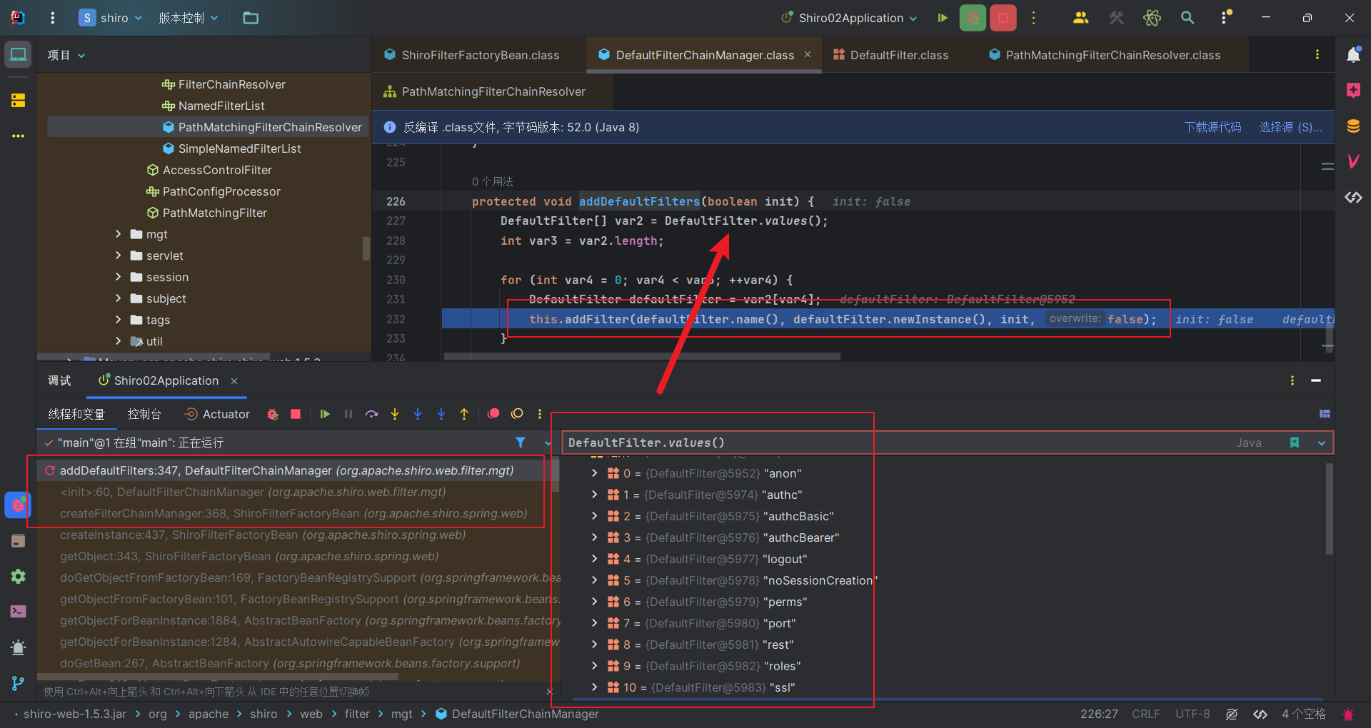Open the Code With Me people icon
Viewport: 1371px width, 728px height.
pyautogui.click(x=1080, y=18)
